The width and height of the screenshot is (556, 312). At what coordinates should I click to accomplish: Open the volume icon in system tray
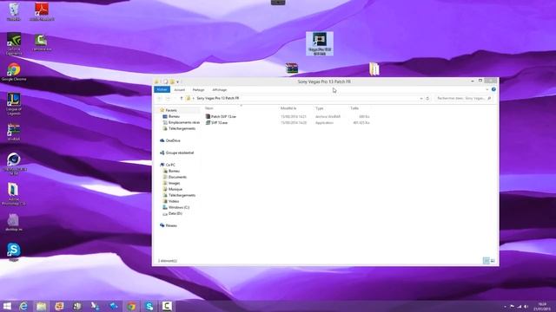[526, 307]
